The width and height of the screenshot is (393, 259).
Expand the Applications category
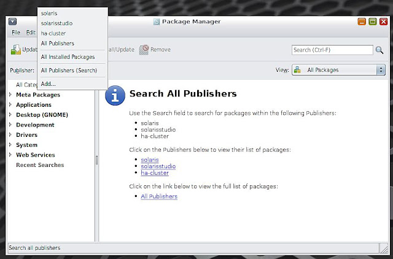click(10, 105)
